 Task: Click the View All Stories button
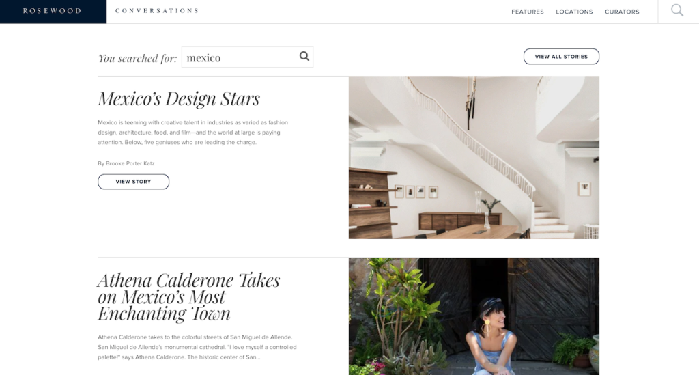561,57
